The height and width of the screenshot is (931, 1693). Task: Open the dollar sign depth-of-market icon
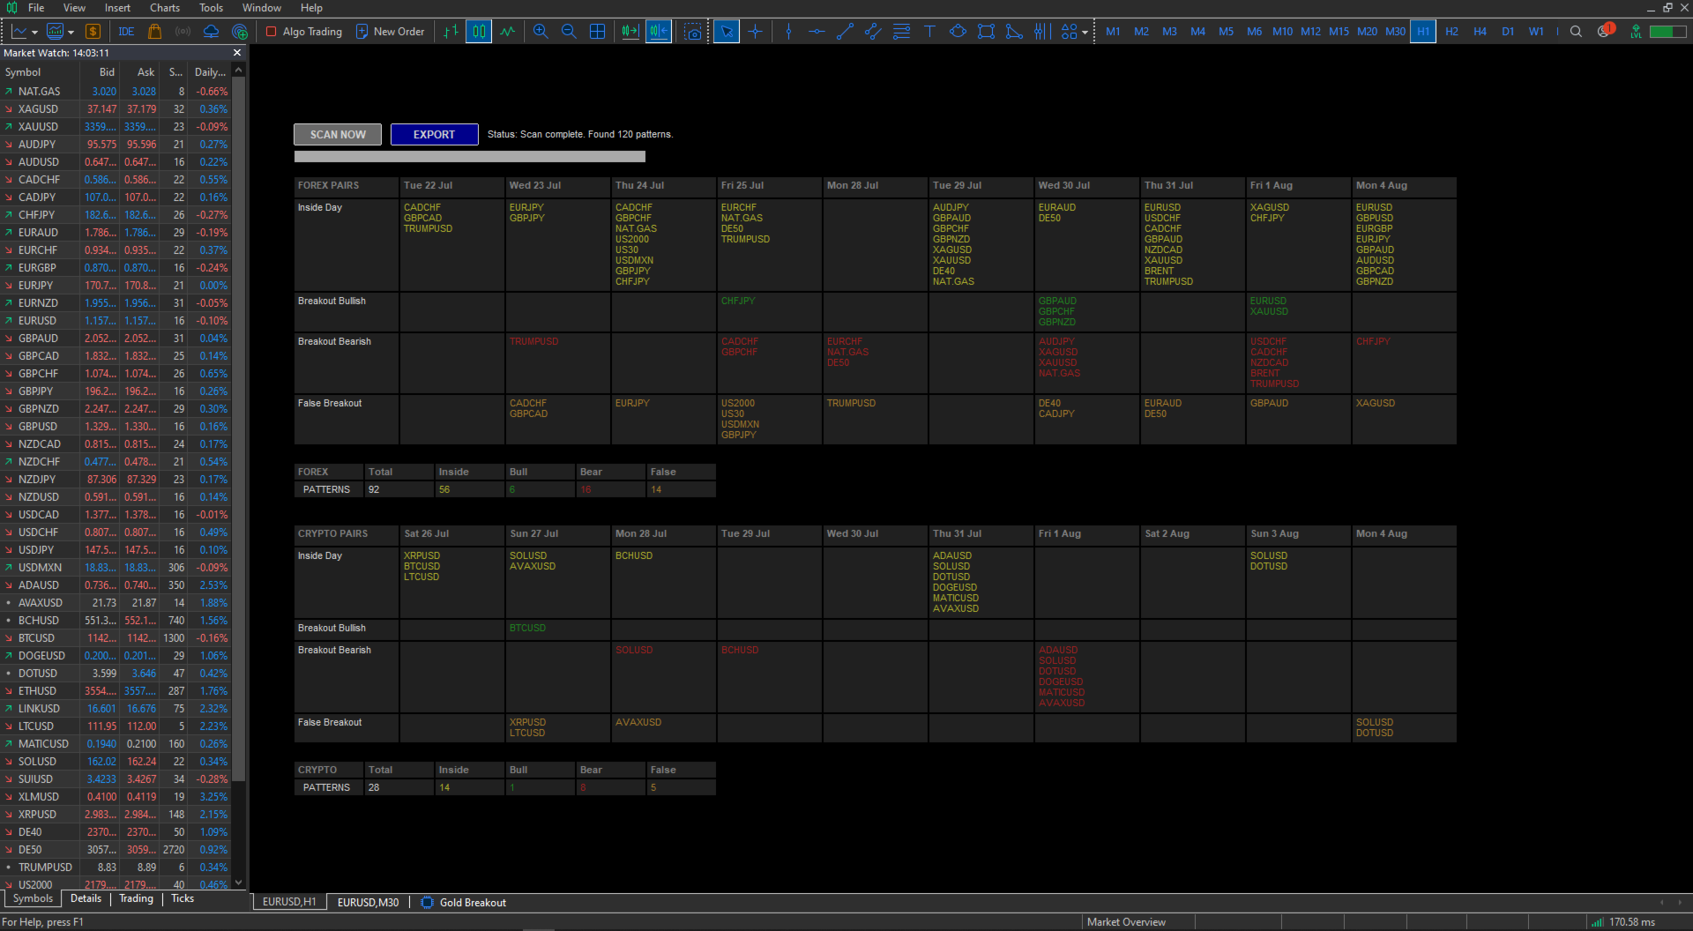coord(93,32)
